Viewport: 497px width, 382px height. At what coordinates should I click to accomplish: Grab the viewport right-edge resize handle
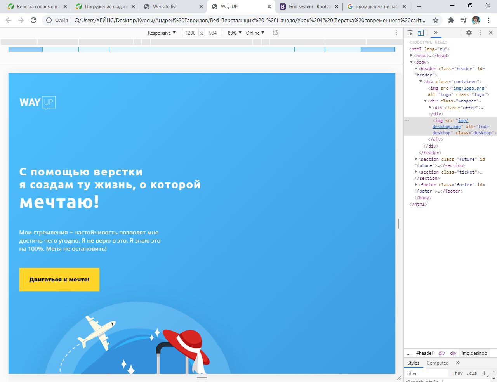399,223
